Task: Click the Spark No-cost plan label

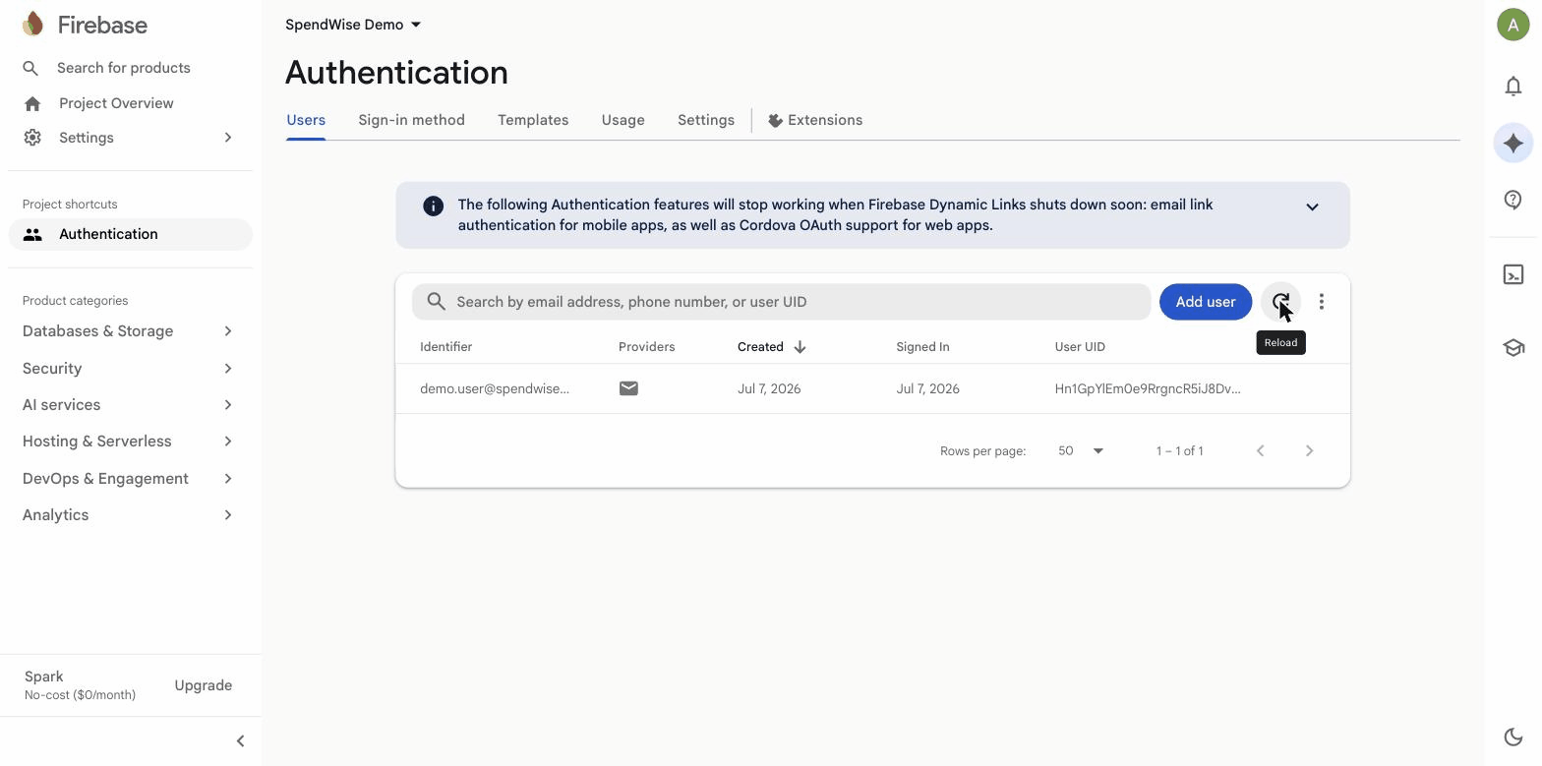Action: coord(80,685)
